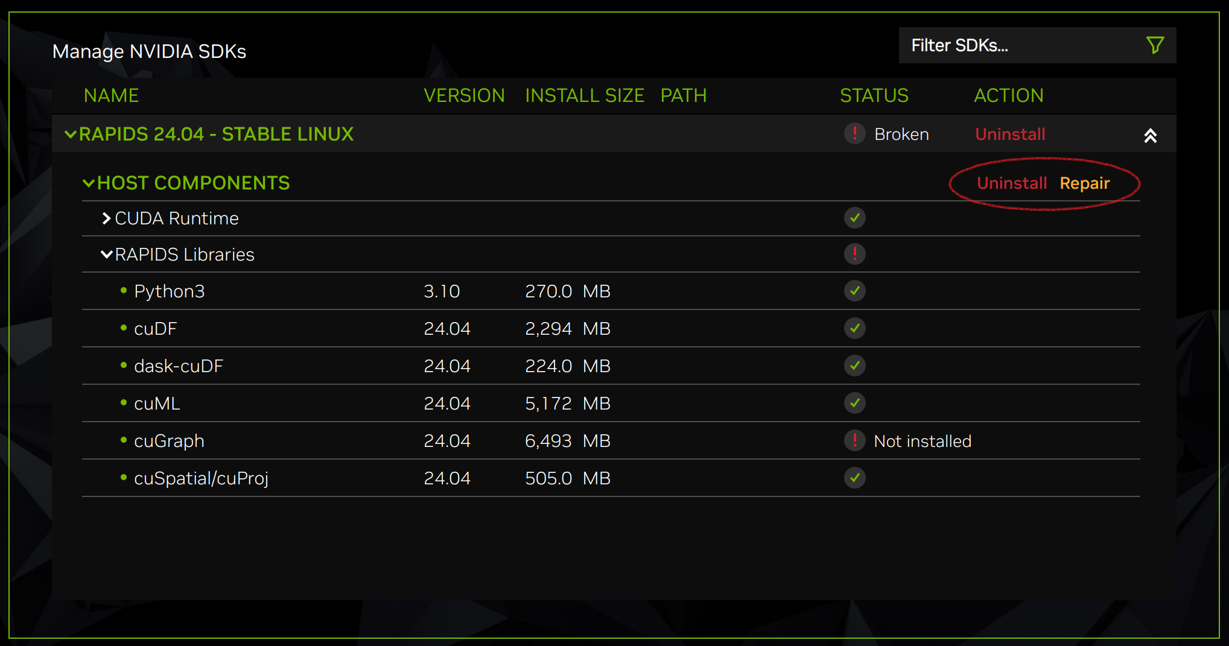Click dask-cuDF's status checkmark
1229x646 pixels.
tap(854, 366)
